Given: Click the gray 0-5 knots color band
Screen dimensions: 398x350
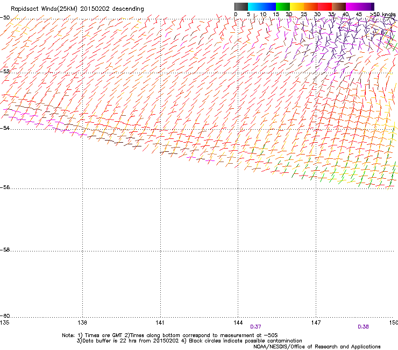Looking at the screenshot, I should [241, 6].
